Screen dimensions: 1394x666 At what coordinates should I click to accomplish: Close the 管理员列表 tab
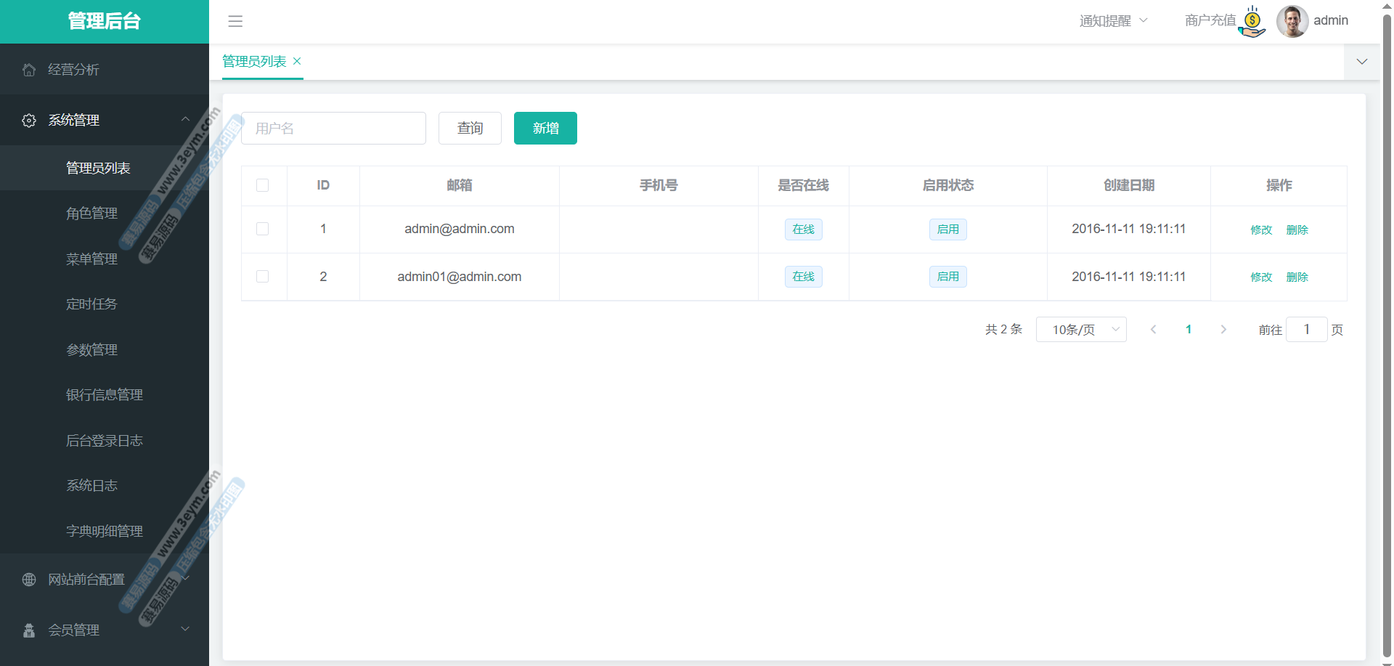[x=297, y=62]
